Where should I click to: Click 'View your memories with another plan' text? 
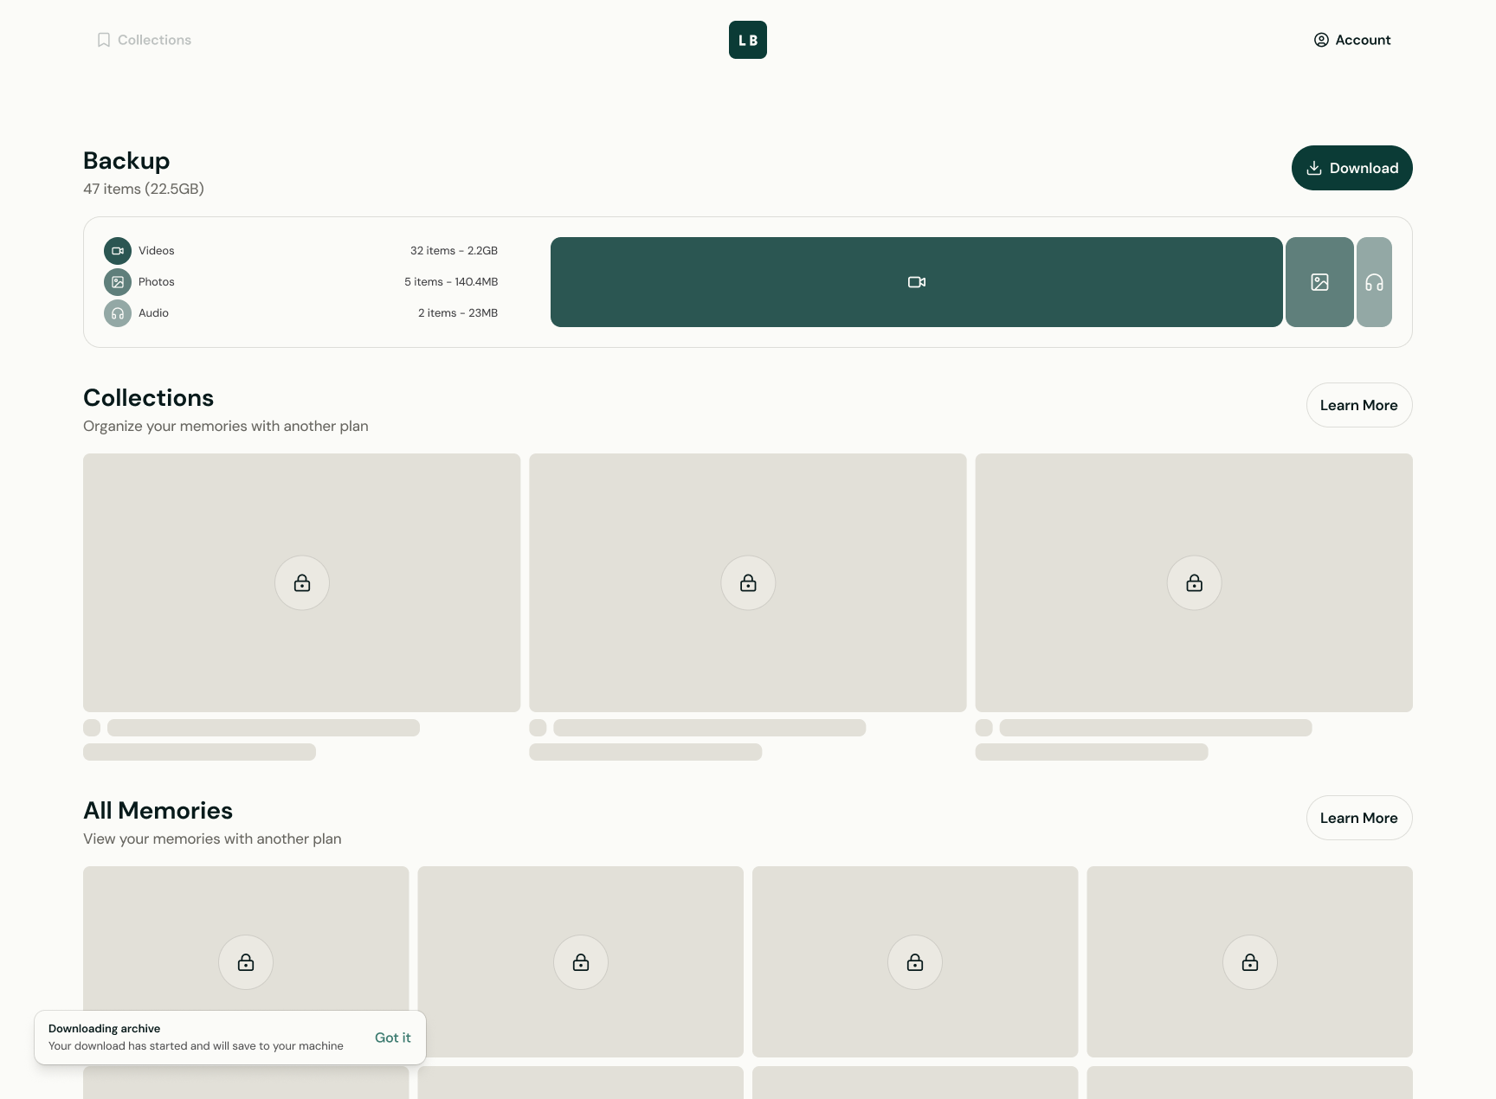click(212, 839)
